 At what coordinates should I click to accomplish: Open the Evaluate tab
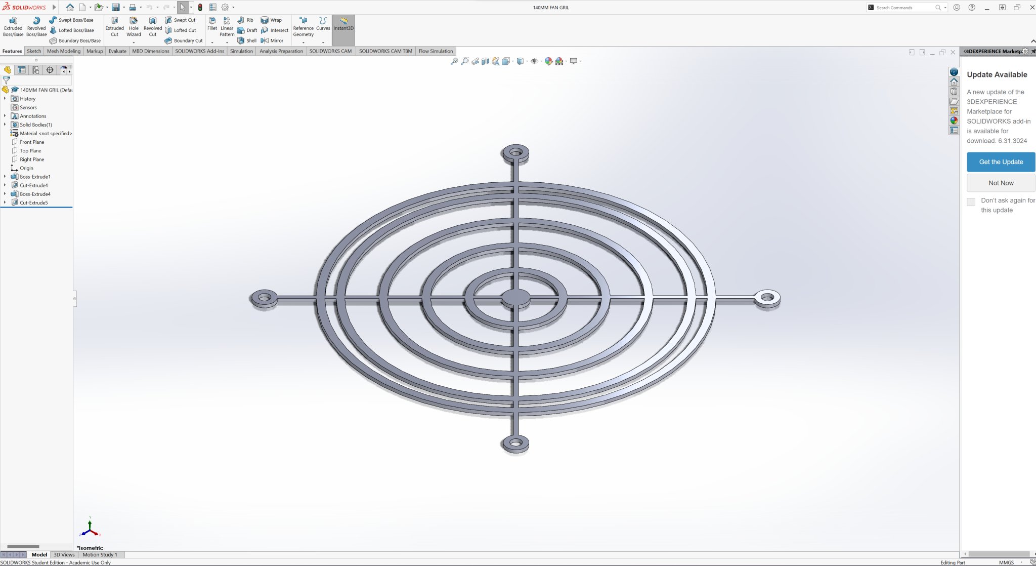[117, 51]
